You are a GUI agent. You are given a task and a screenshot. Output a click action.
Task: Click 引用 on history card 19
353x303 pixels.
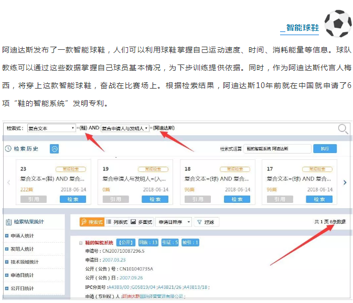click(116, 199)
